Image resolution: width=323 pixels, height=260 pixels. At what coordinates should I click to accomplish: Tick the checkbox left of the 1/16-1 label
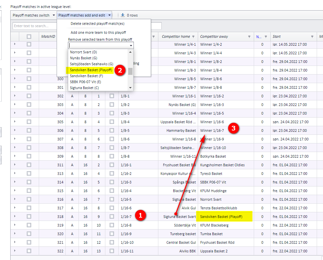(112, 165)
